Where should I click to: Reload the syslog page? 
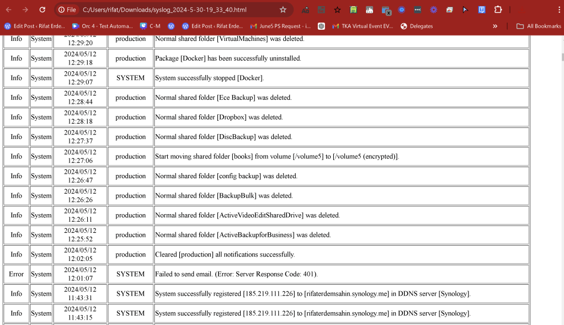coord(42,10)
